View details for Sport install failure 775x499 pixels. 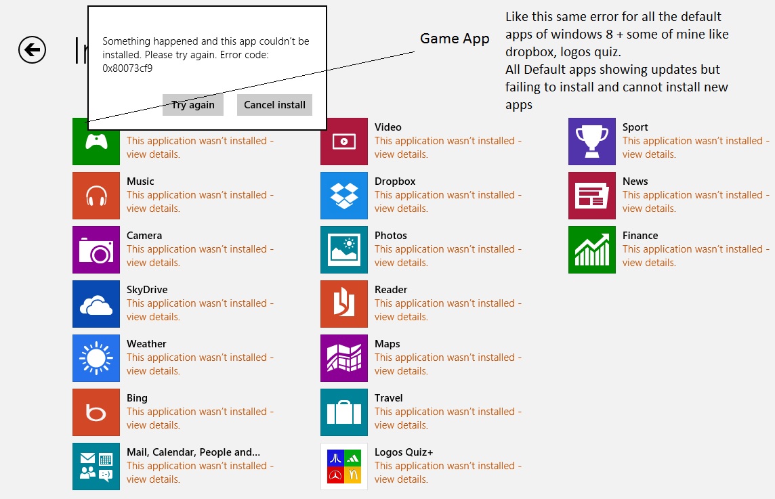pyautogui.click(x=696, y=147)
